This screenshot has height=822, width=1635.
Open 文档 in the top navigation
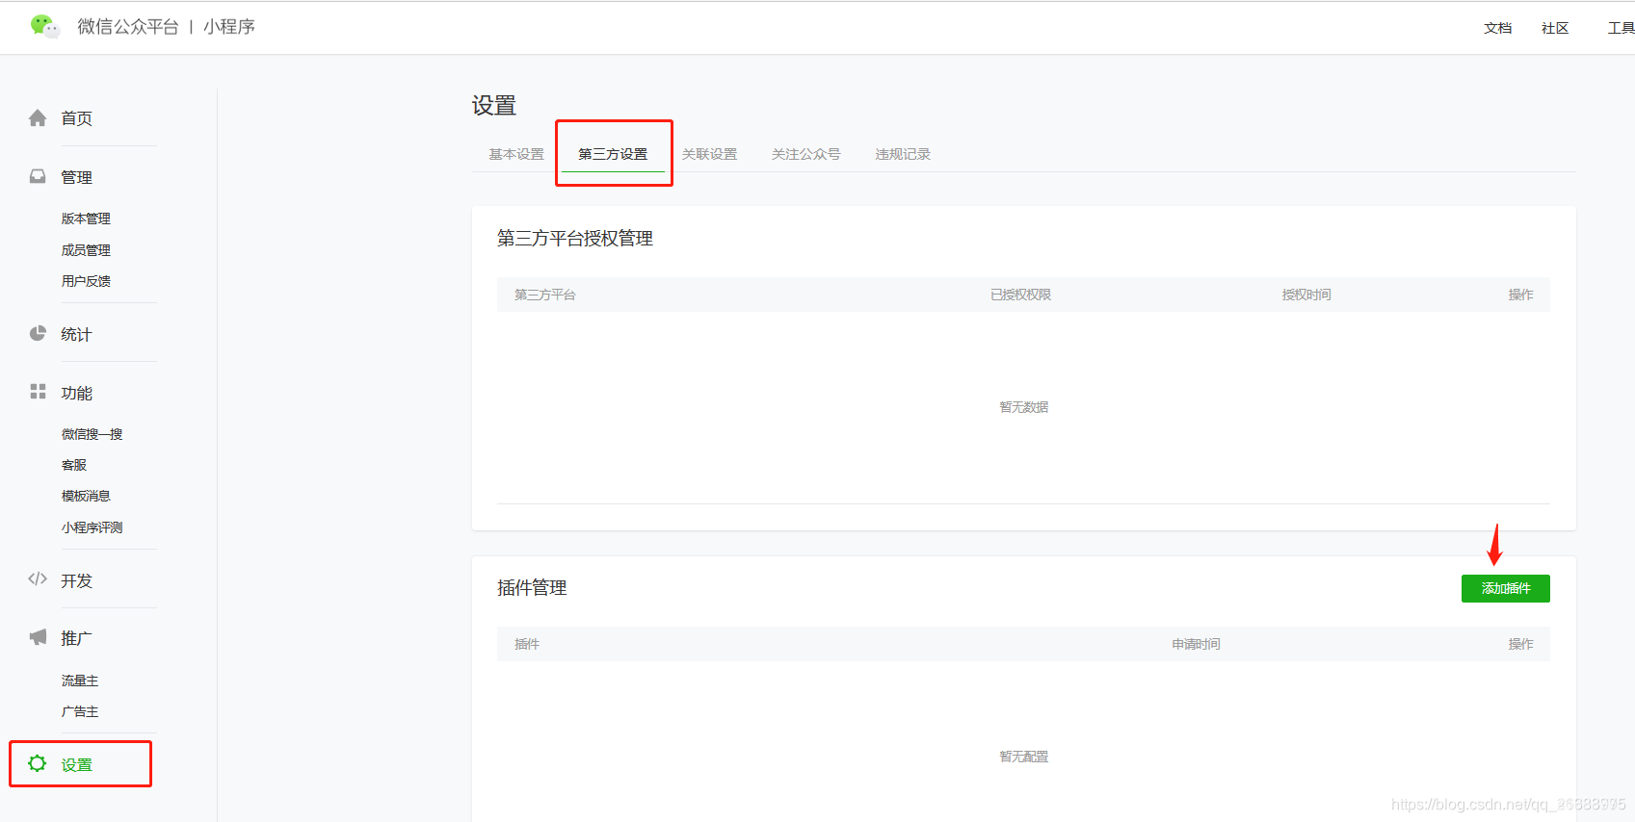pos(1498,28)
